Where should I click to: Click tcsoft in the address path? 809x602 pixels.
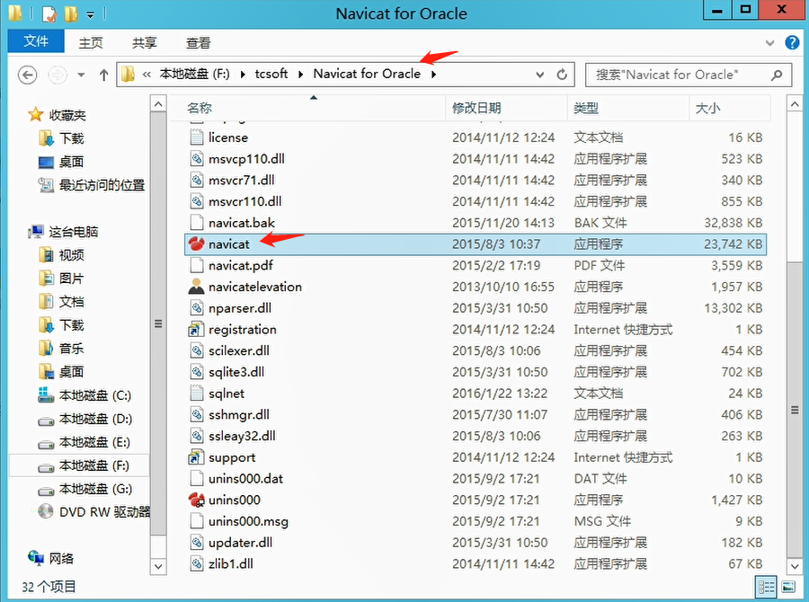[x=271, y=75]
